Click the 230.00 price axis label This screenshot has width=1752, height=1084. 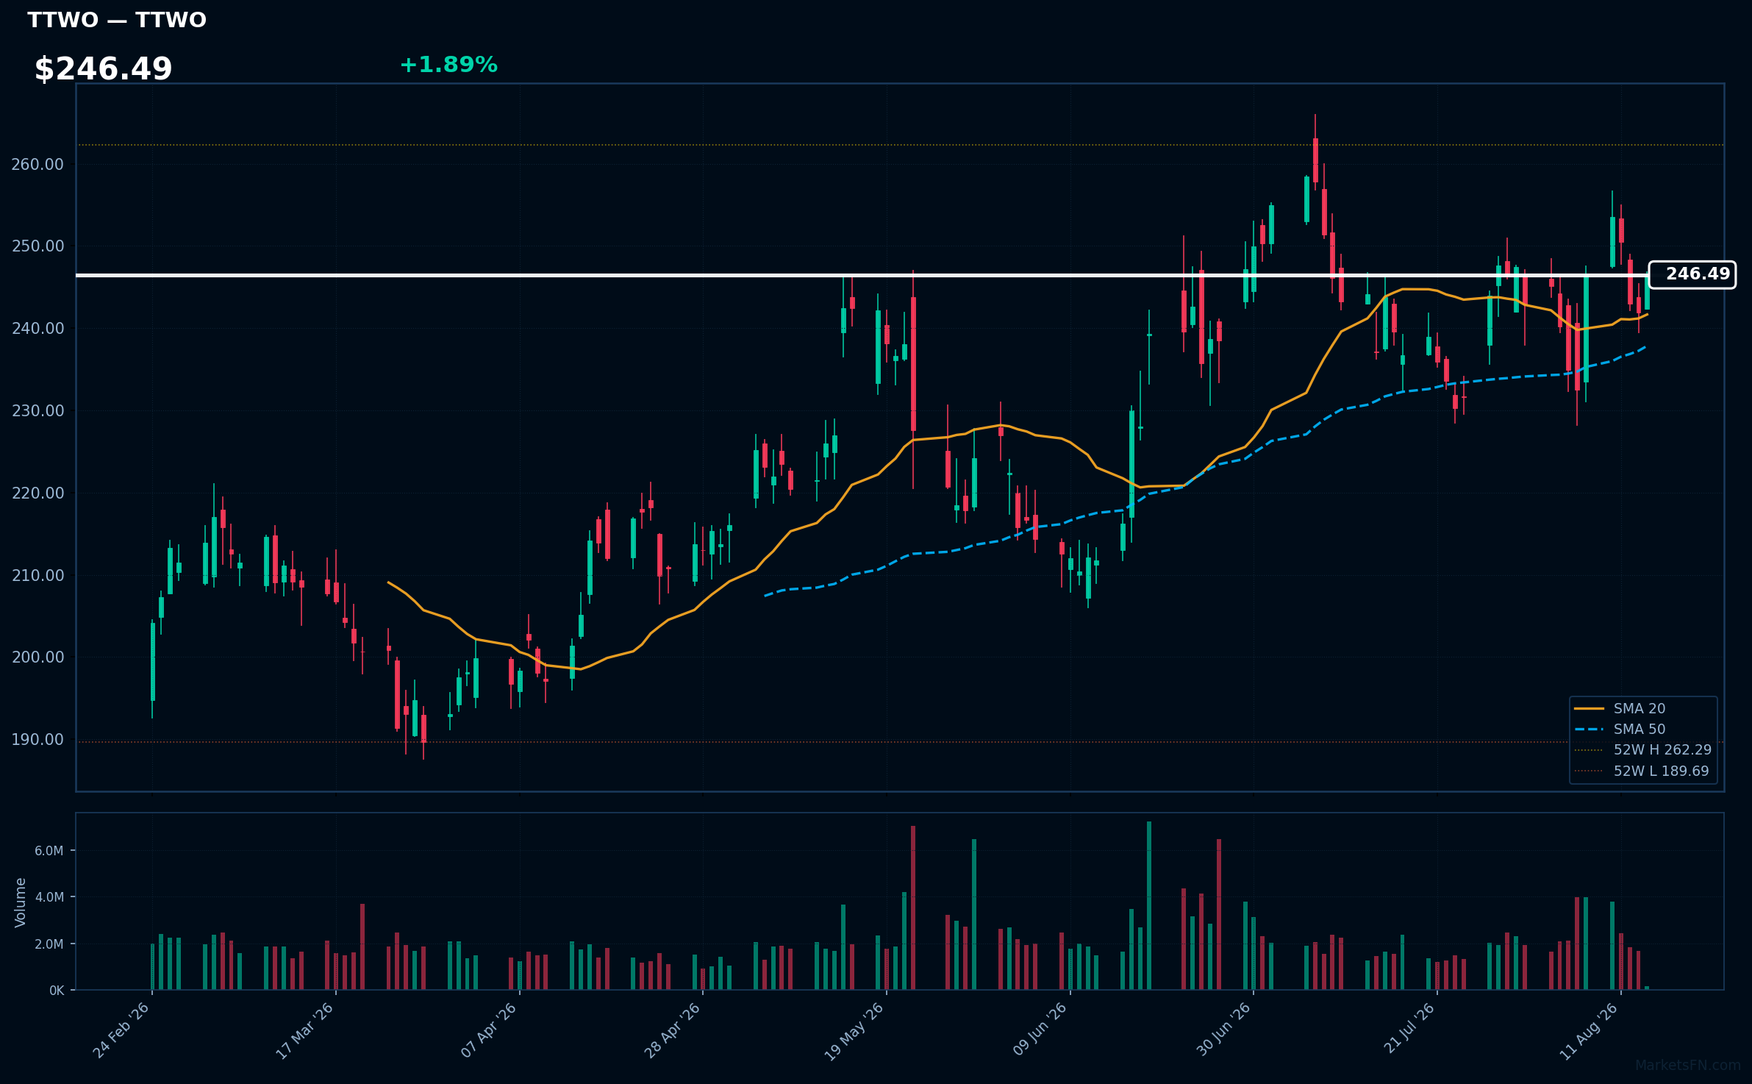pyautogui.click(x=37, y=410)
